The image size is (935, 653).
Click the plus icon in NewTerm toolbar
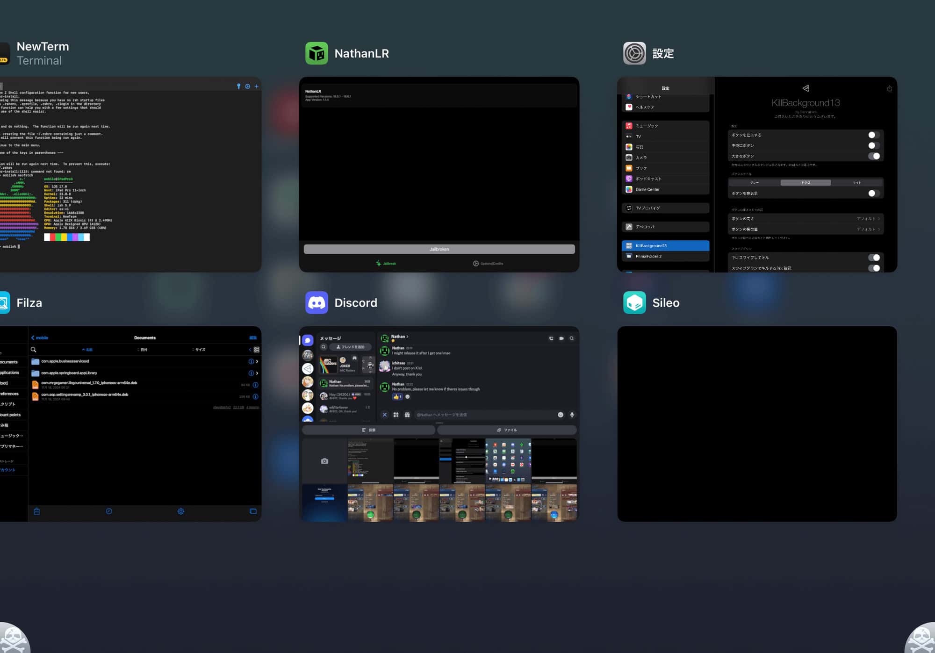256,86
